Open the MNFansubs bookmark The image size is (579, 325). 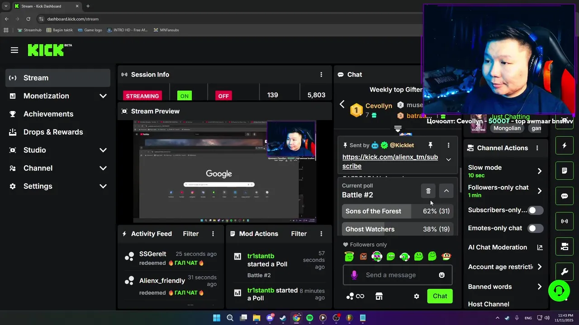point(166,30)
